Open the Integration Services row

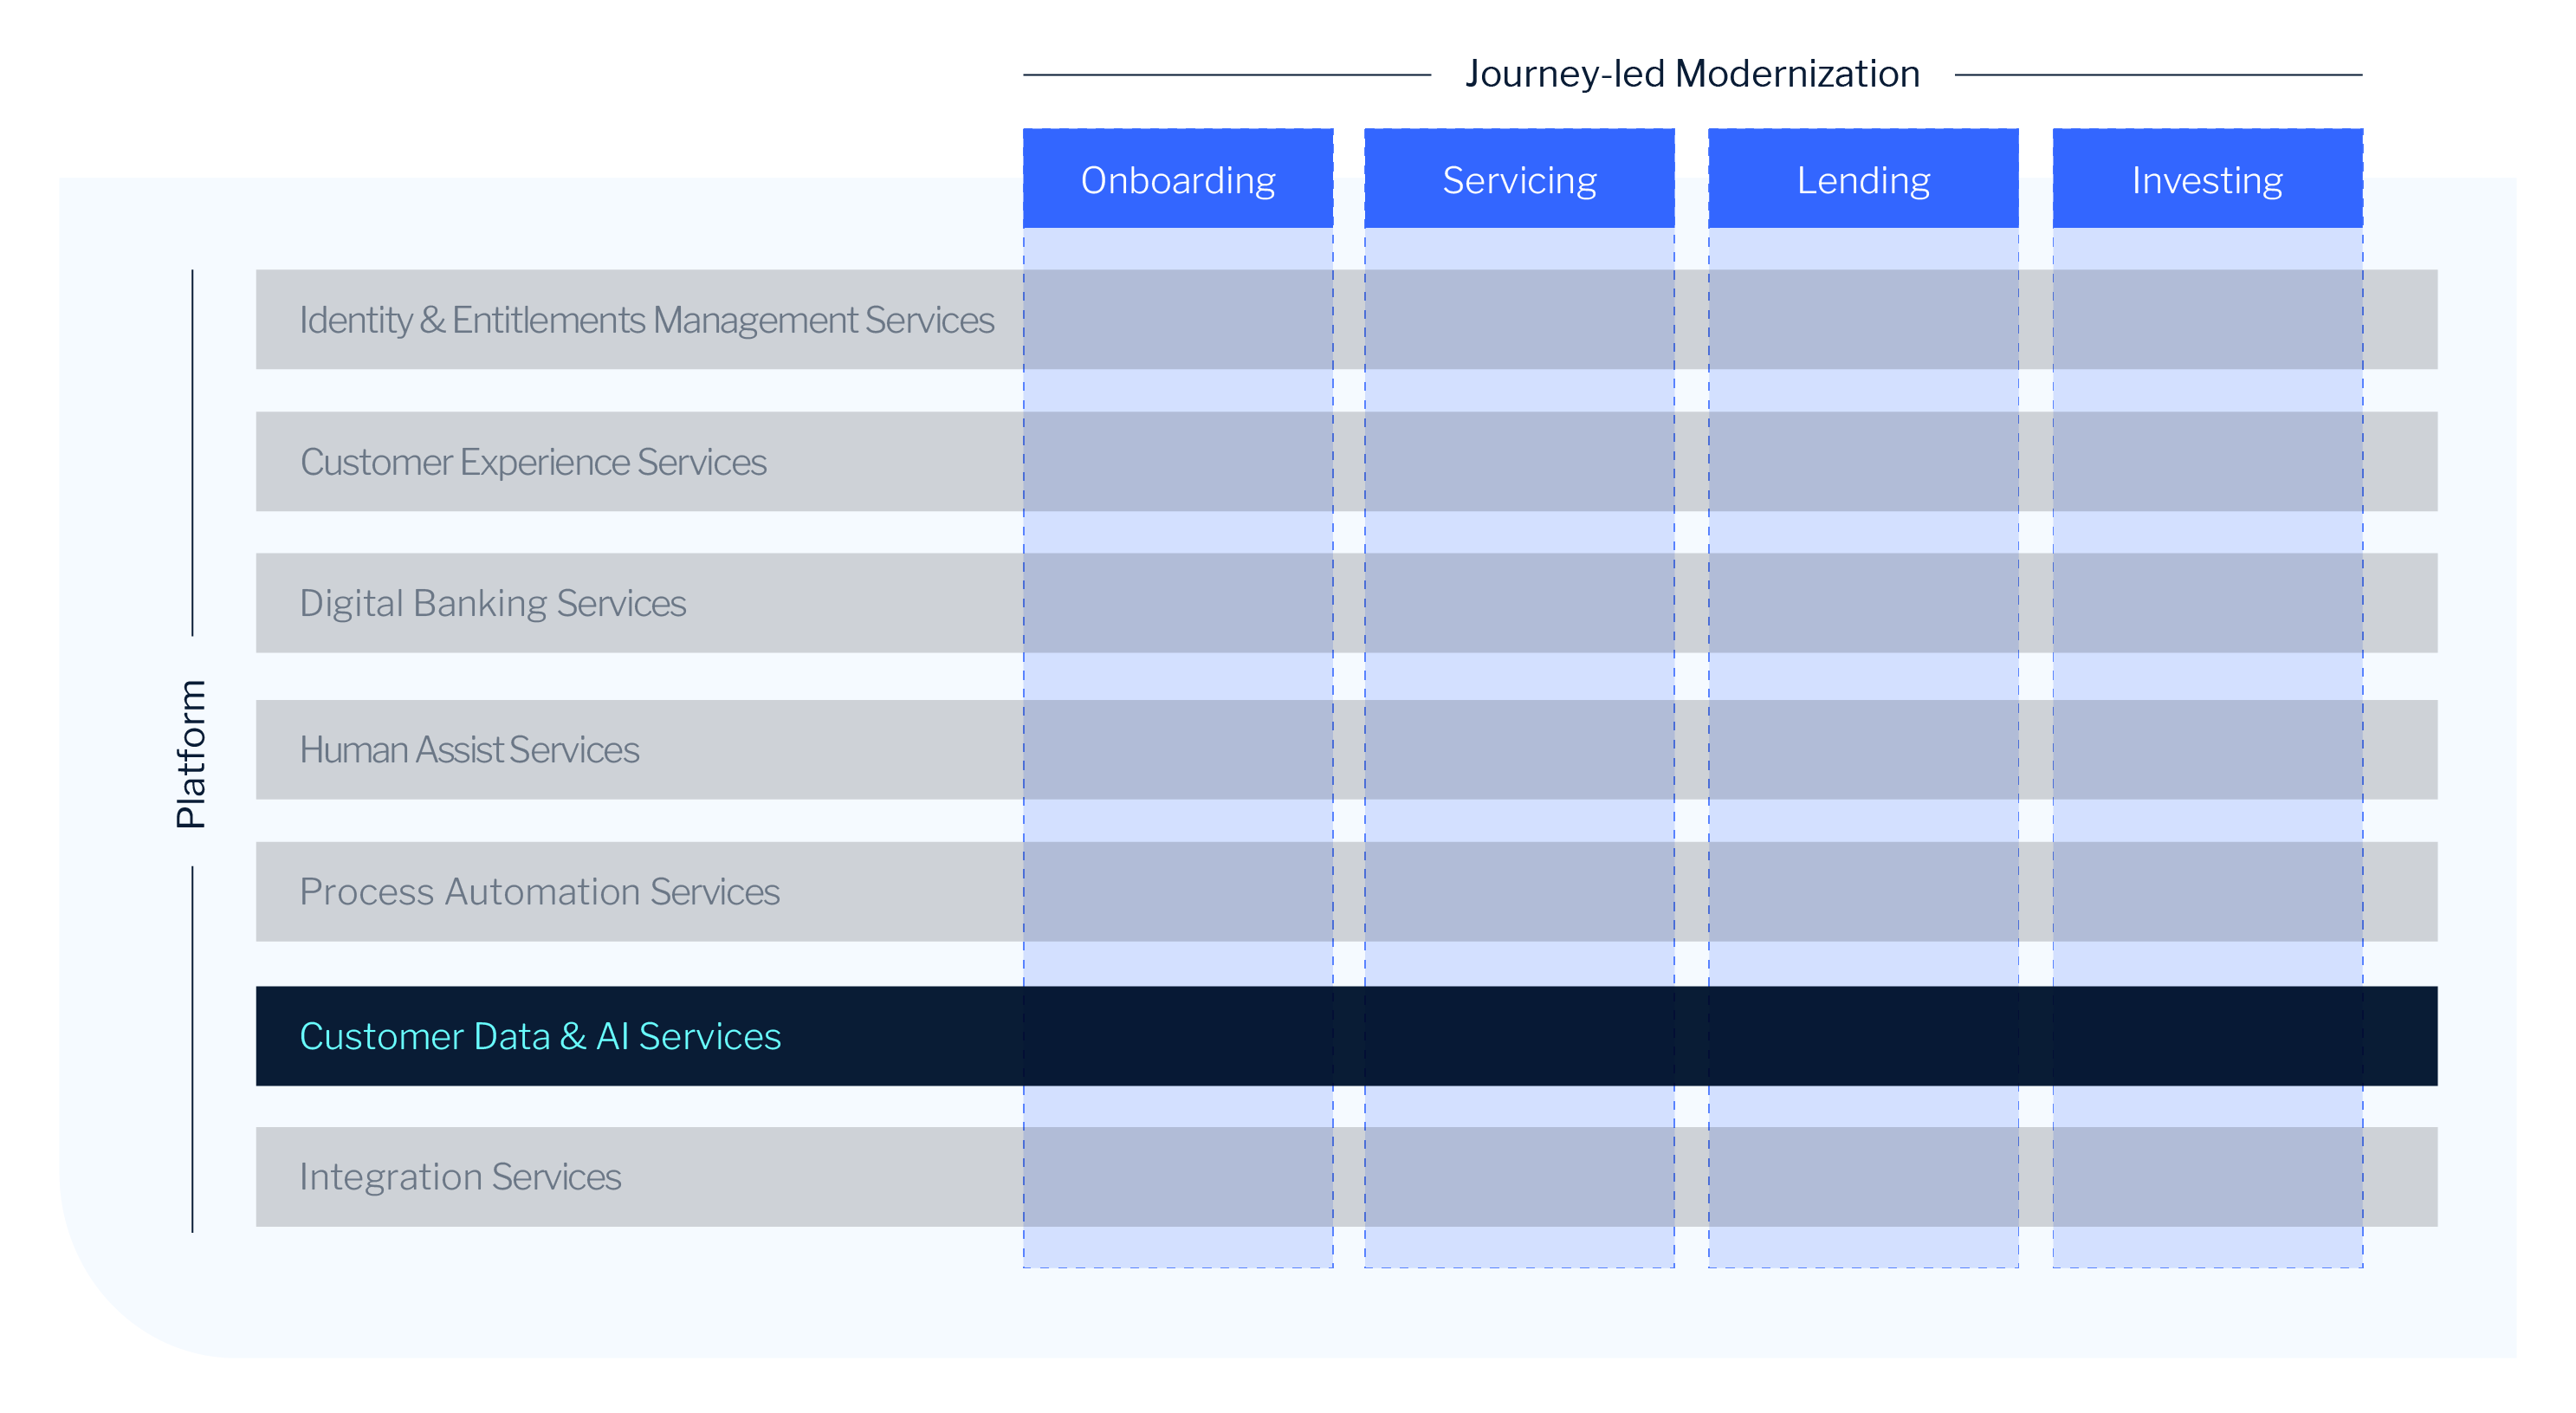coord(1346,1177)
